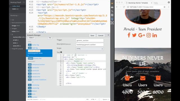Click the Facebook icon under Arnold
Viewport: 180px width, 101px height.
(x=129, y=35)
